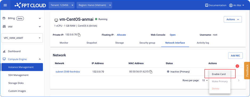Choose Enable Card from the menu
The height and width of the screenshot is (97, 250).
(x=220, y=74)
